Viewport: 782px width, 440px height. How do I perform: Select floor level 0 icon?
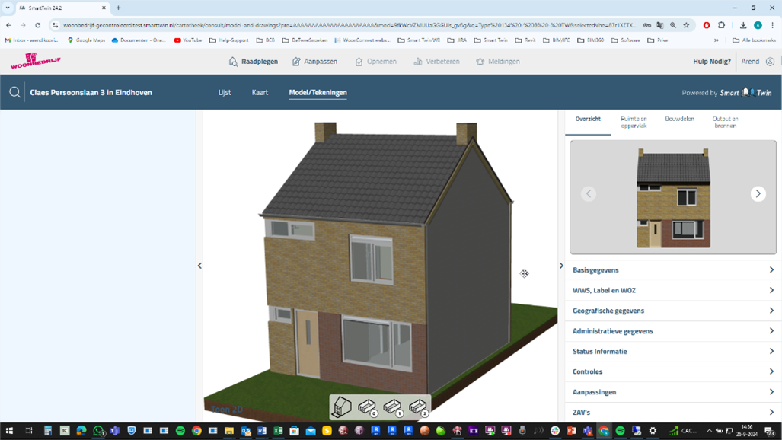367,407
